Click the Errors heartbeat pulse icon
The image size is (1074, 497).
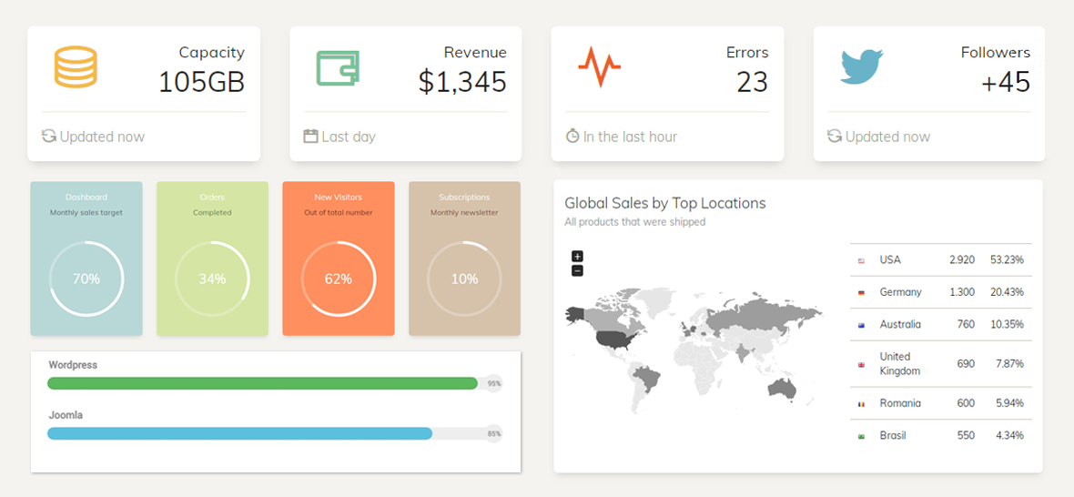point(599,66)
